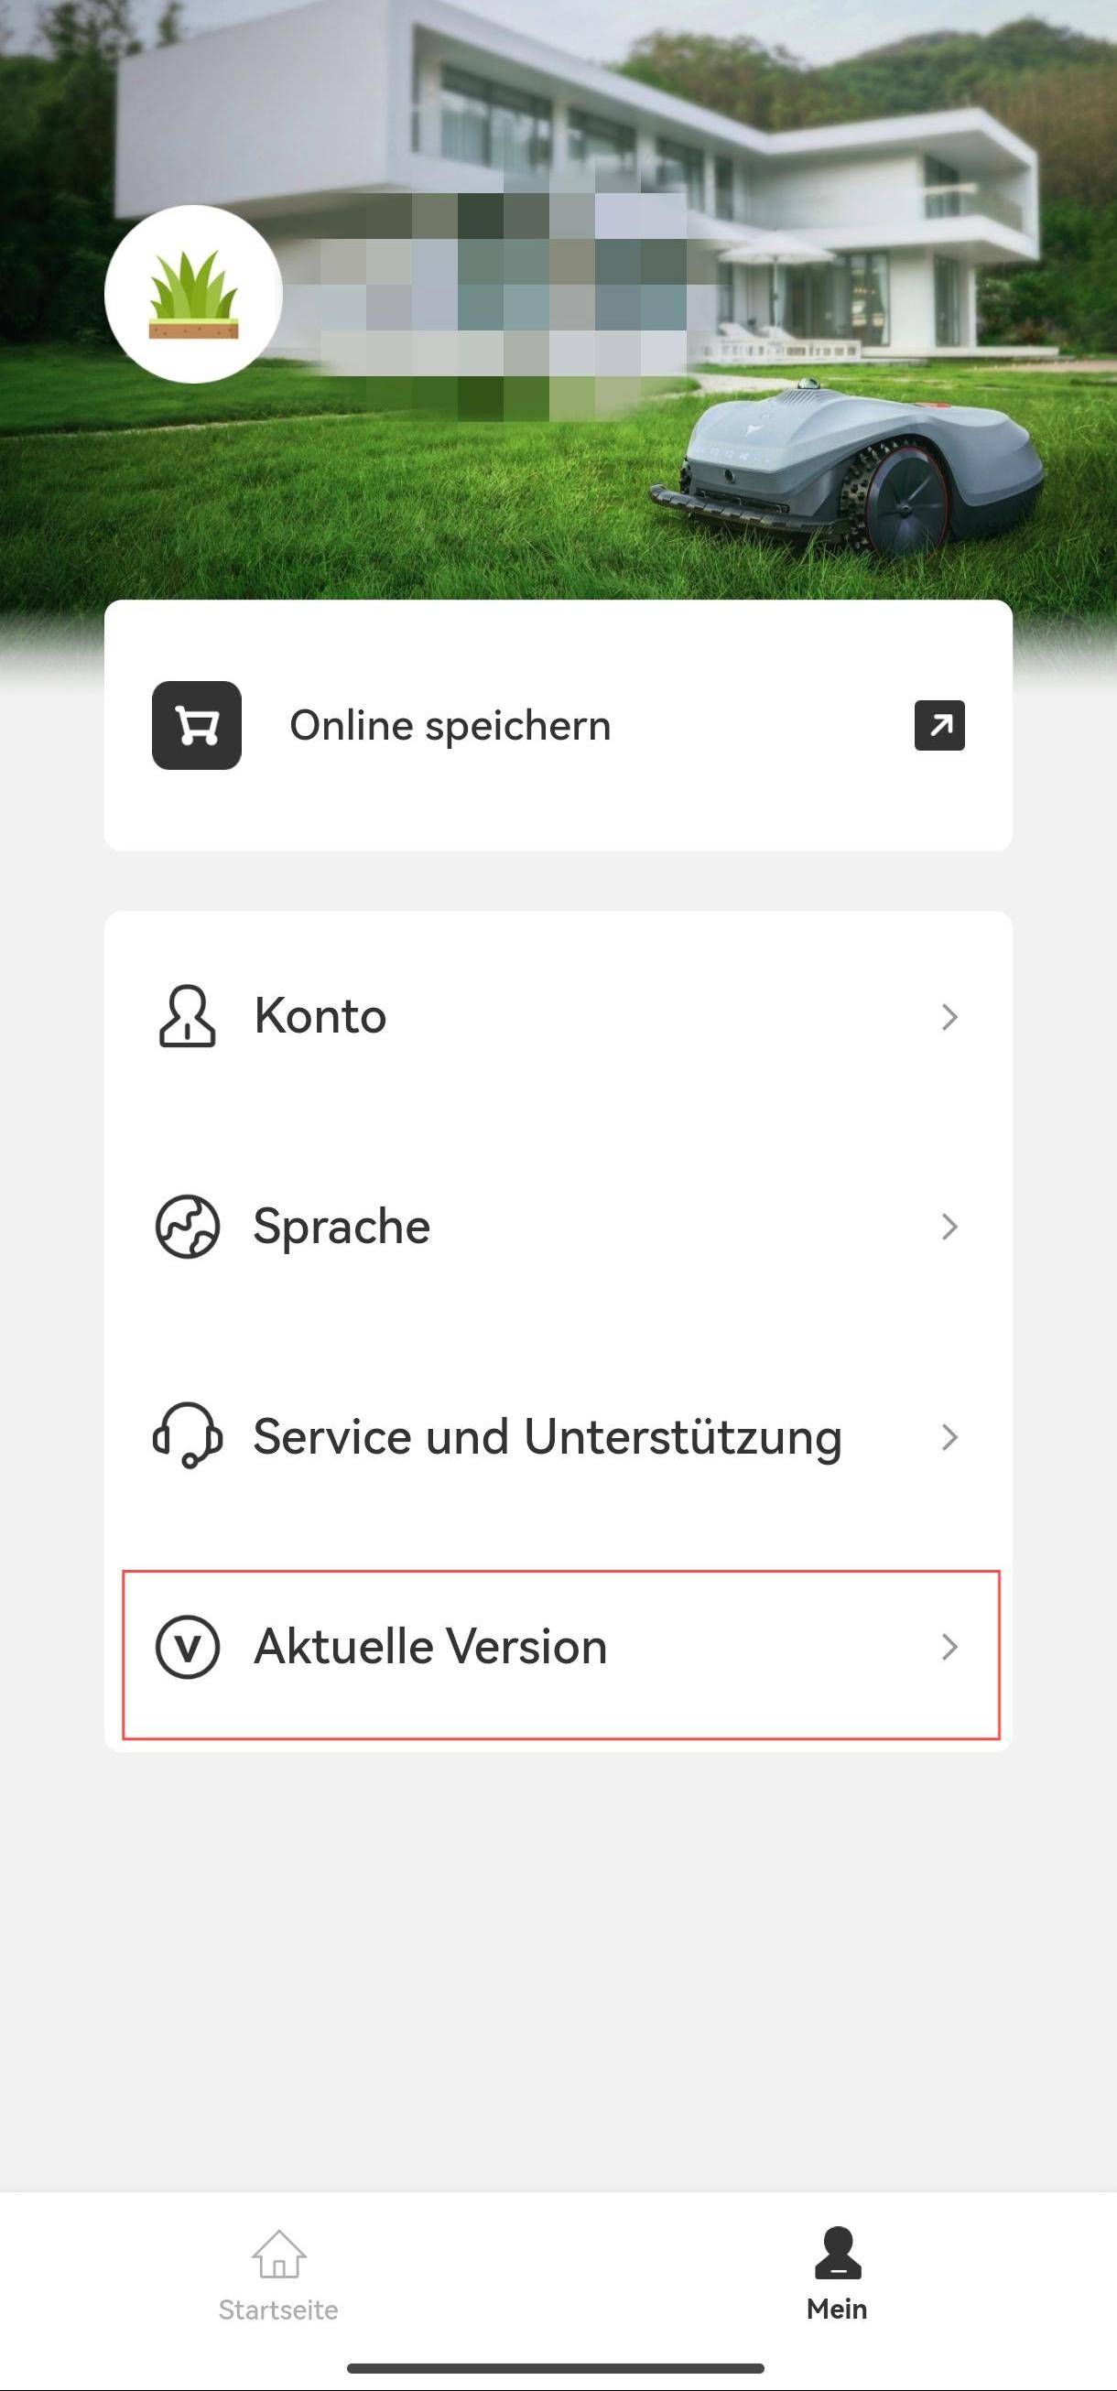Tap the shopping cart icon
The image size is (1117, 2391).
(x=197, y=725)
